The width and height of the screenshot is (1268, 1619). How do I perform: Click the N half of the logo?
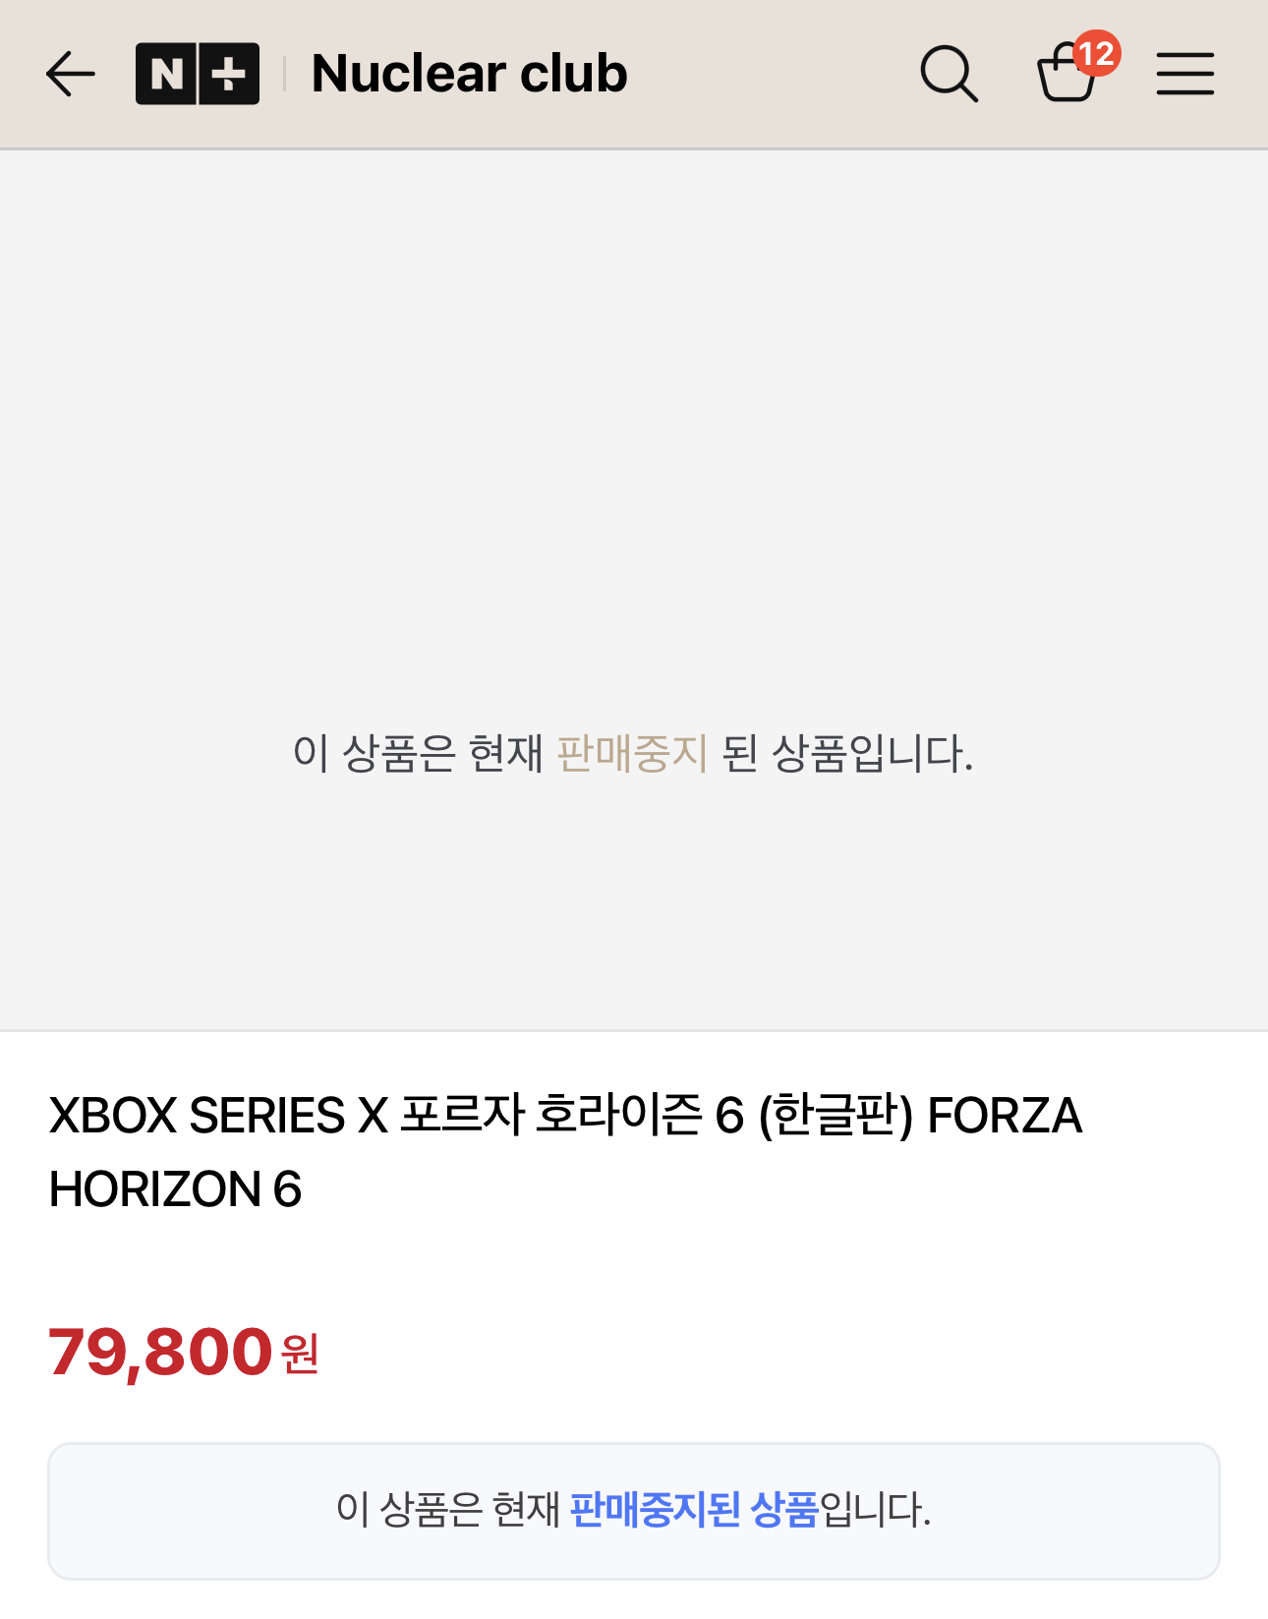pyautogui.click(x=167, y=74)
